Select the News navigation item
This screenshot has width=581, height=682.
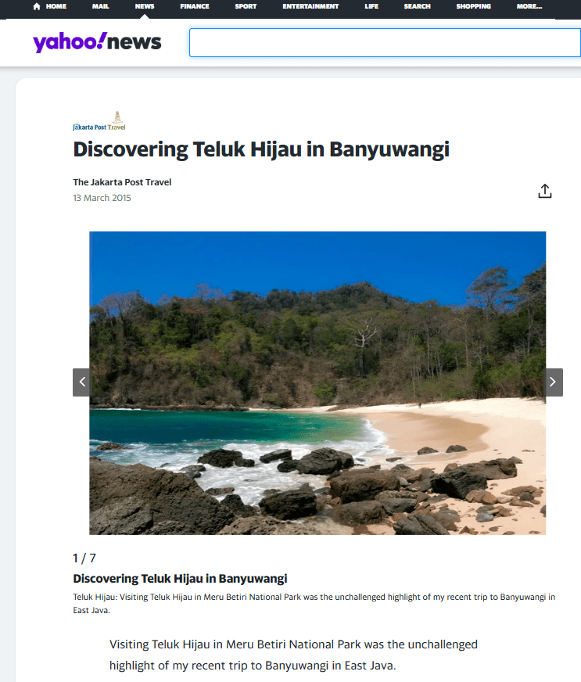(x=145, y=6)
